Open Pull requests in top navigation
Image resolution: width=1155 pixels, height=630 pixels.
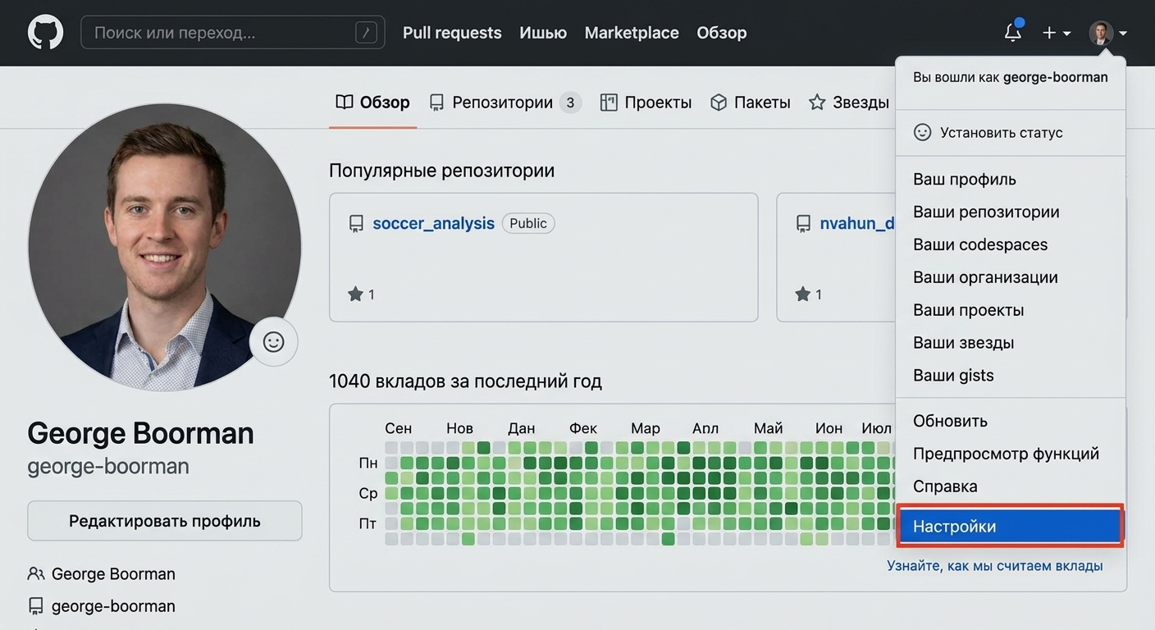(452, 33)
